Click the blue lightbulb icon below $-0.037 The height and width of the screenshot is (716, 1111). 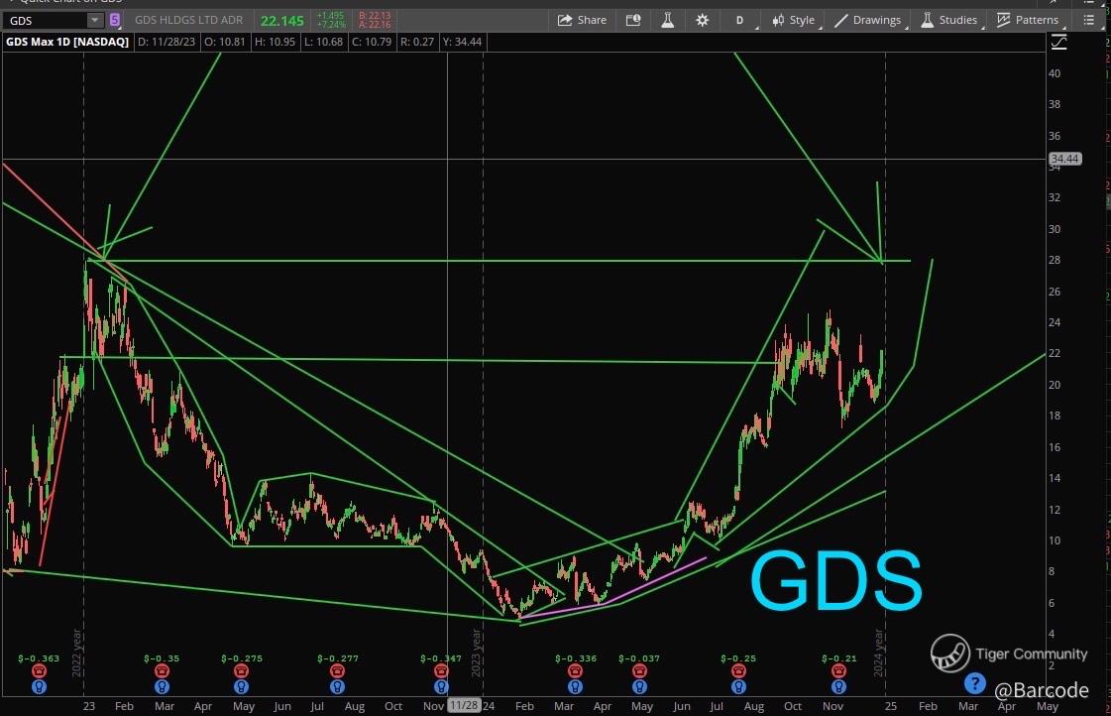(x=639, y=686)
